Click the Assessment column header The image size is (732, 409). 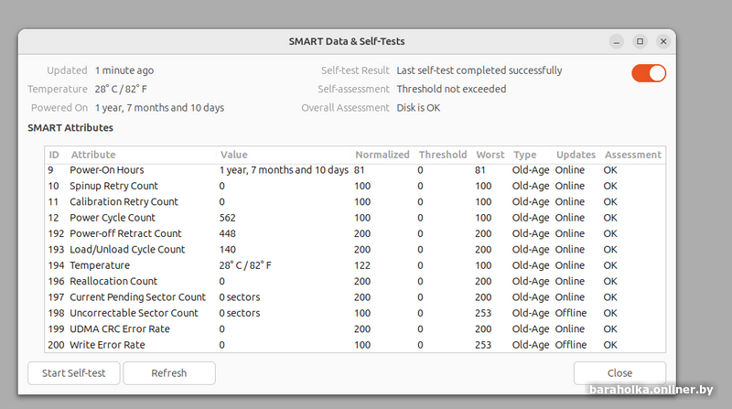pyautogui.click(x=632, y=155)
